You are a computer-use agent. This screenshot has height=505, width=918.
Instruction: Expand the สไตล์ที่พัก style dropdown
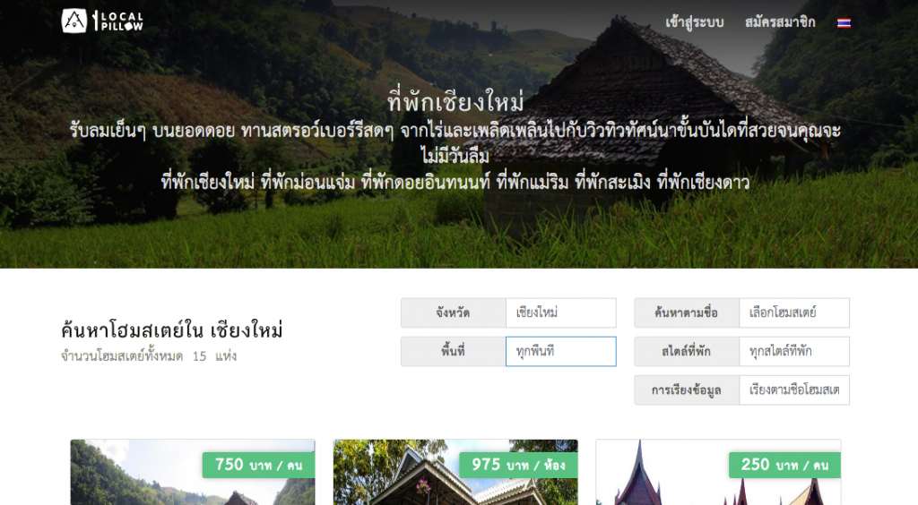pos(794,351)
